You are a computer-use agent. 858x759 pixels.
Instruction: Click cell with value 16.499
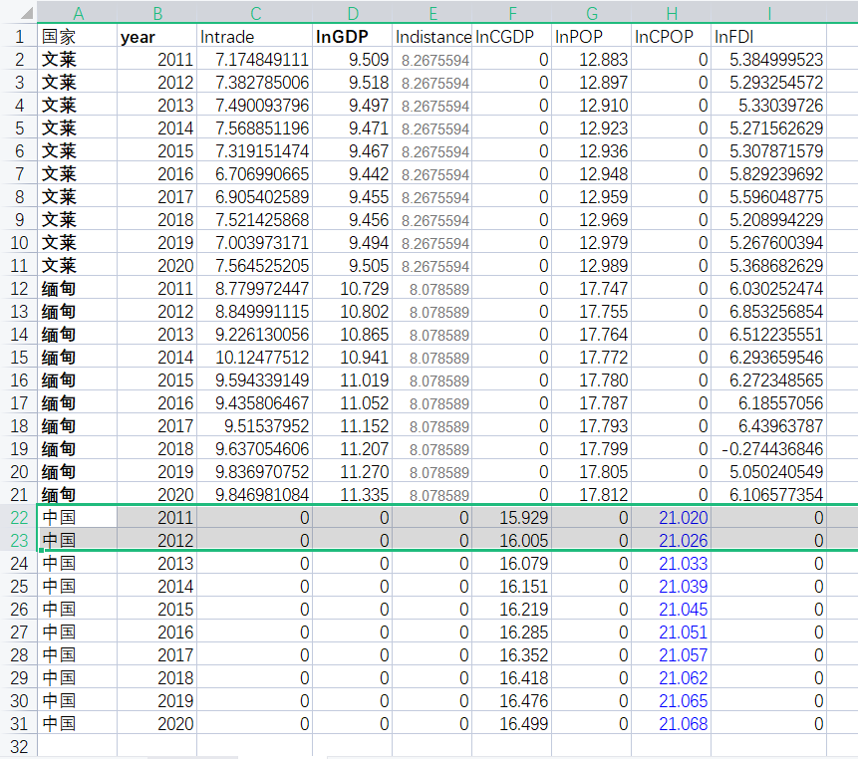(x=512, y=723)
